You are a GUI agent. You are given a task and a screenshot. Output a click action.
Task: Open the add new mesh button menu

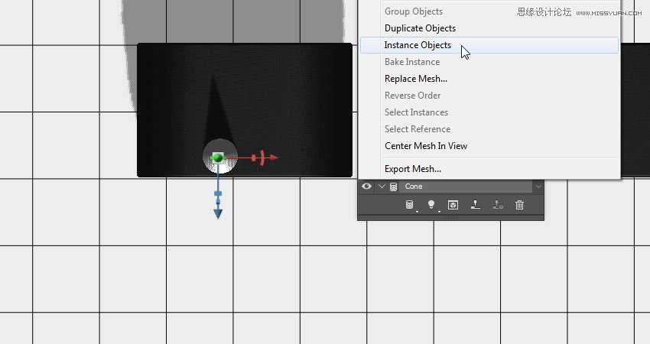pyautogui.click(x=409, y=205)
